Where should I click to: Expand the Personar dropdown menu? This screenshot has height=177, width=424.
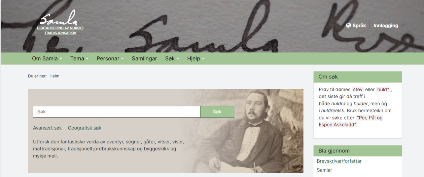tap(110, 58)
